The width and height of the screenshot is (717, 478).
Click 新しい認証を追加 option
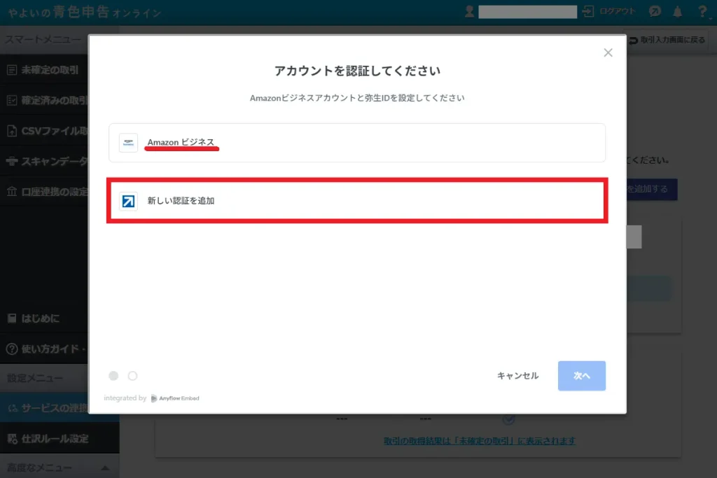pyautogui.click(x=356, y=201)
